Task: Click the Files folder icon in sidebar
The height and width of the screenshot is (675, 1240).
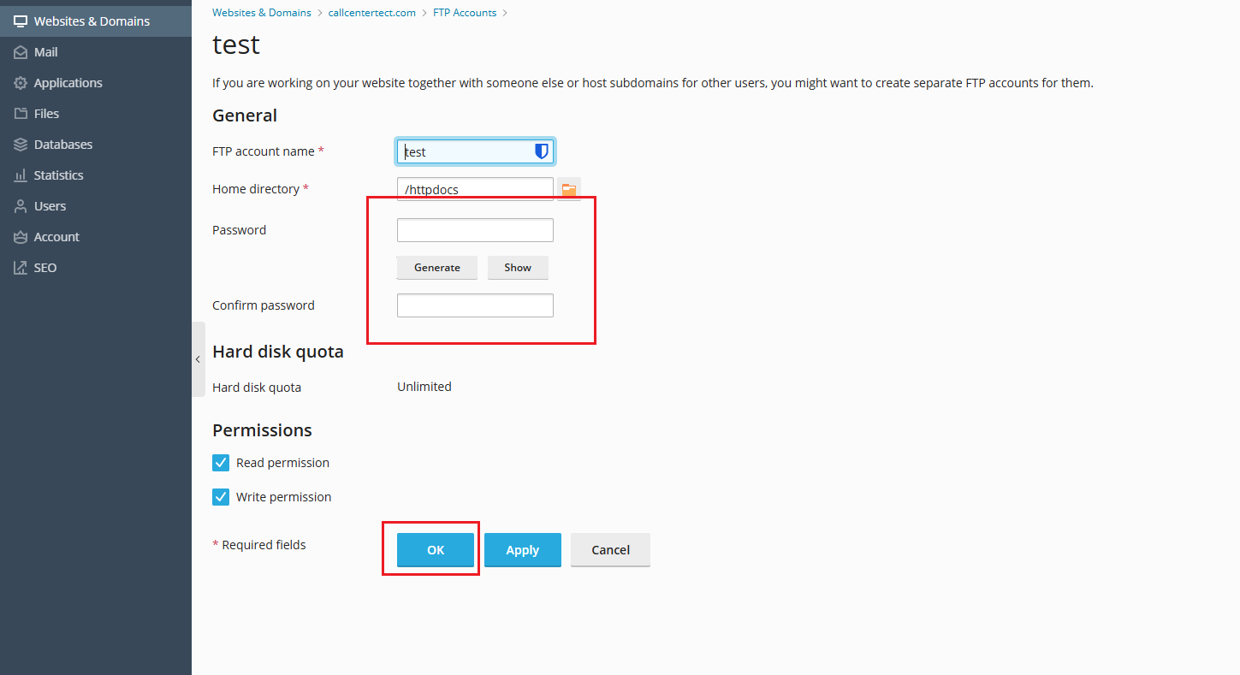Action: tap(21, 114)
